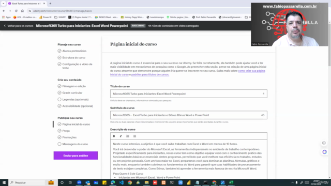Open Alunos pretendidos section
This screenshot has width=331, height=186.
(72, 51)
